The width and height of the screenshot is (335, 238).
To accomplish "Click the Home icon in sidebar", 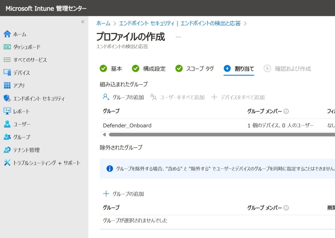I will pyautogui.click(x=7, y=34).
